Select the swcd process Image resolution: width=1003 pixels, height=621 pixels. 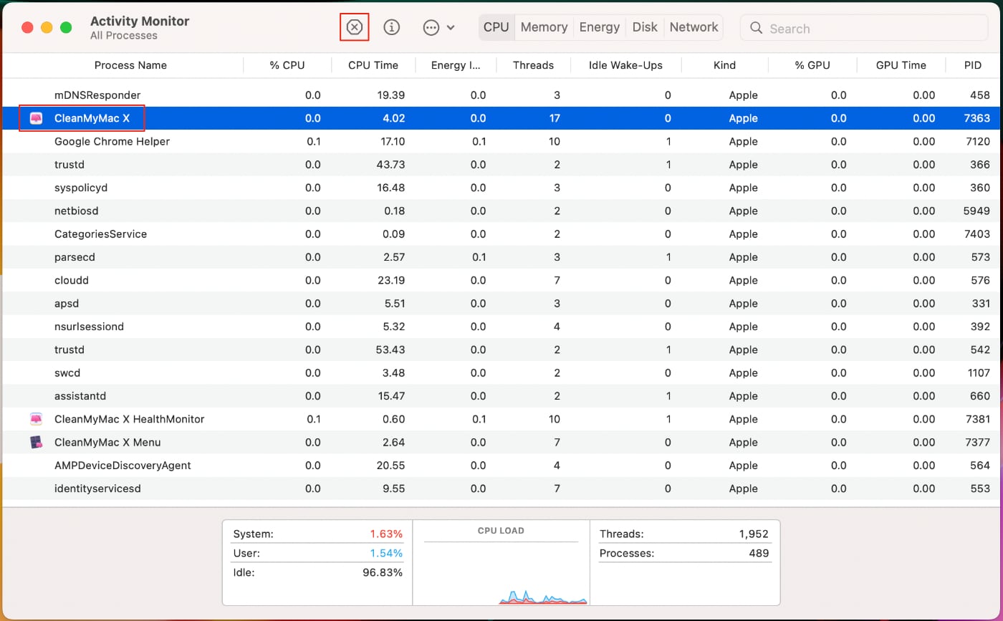point(501,373)
